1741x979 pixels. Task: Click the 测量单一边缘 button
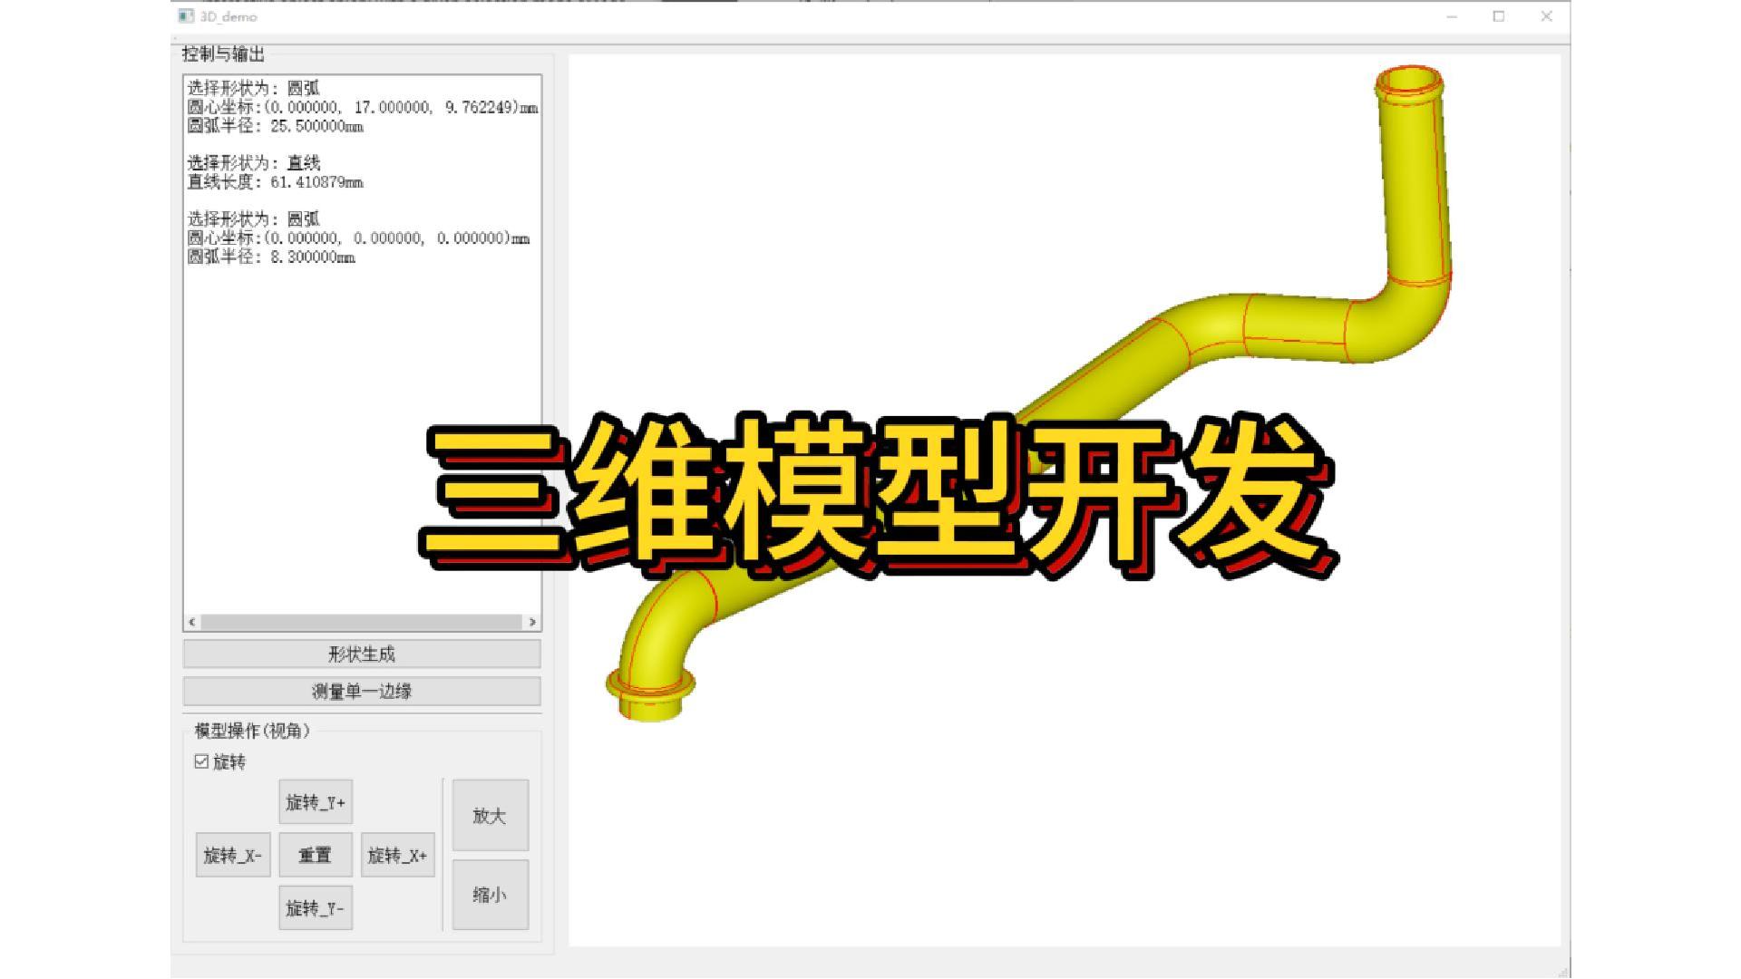pos(362,692)
